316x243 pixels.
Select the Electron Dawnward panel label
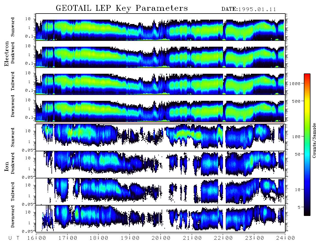13,106
